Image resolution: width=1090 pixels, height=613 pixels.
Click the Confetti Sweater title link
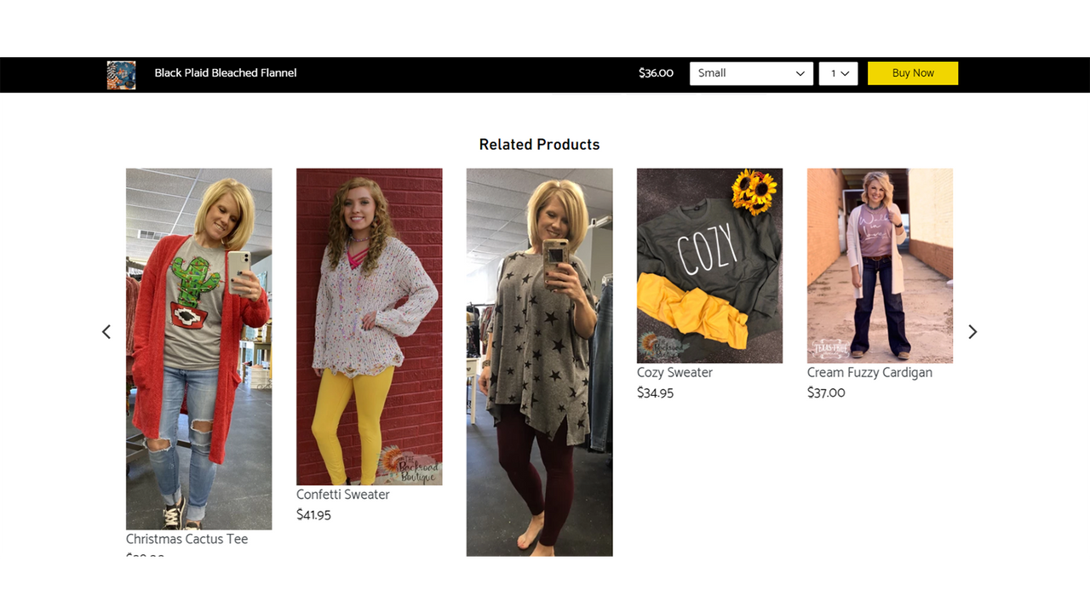(x=343, y=495)
